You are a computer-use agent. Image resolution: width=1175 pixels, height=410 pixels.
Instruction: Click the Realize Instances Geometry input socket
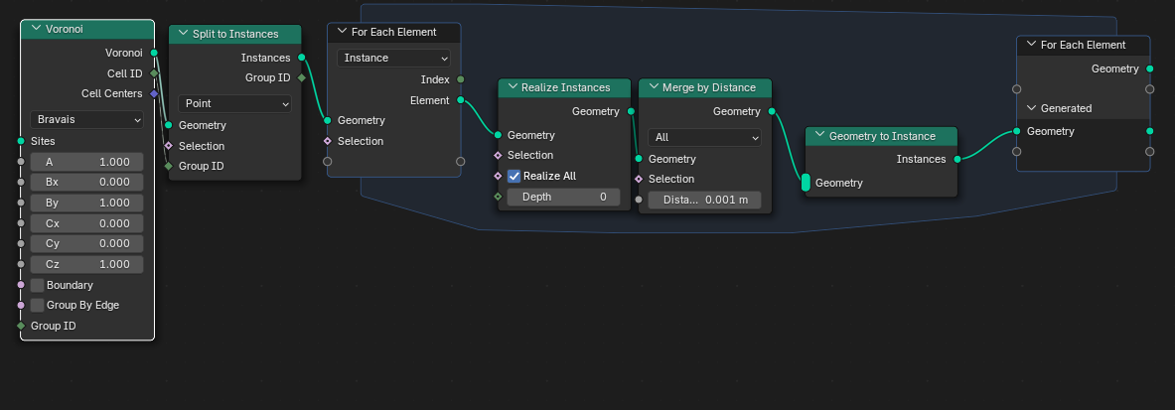(x=498, y=135)
